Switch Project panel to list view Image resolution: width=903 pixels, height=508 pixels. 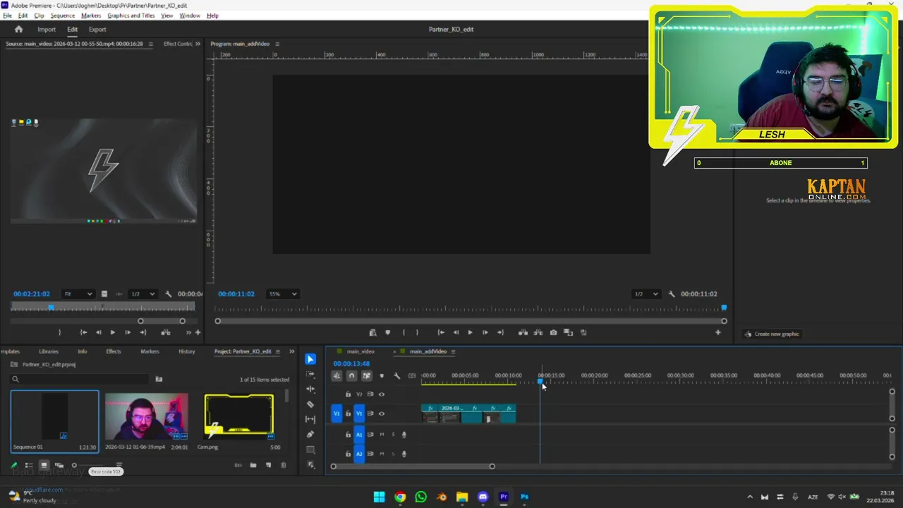(29, 466)
